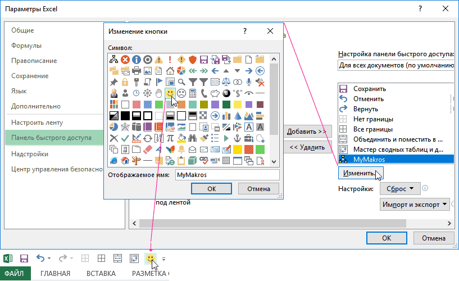Select the anchor symbol icon

click(237, 138)
